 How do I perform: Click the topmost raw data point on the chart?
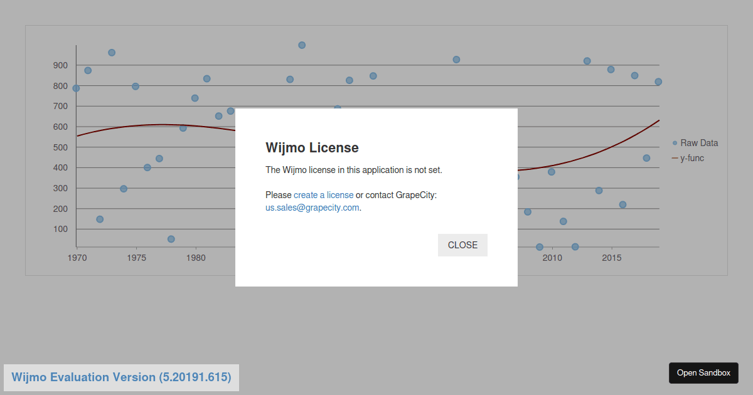[x=302, y=45]
